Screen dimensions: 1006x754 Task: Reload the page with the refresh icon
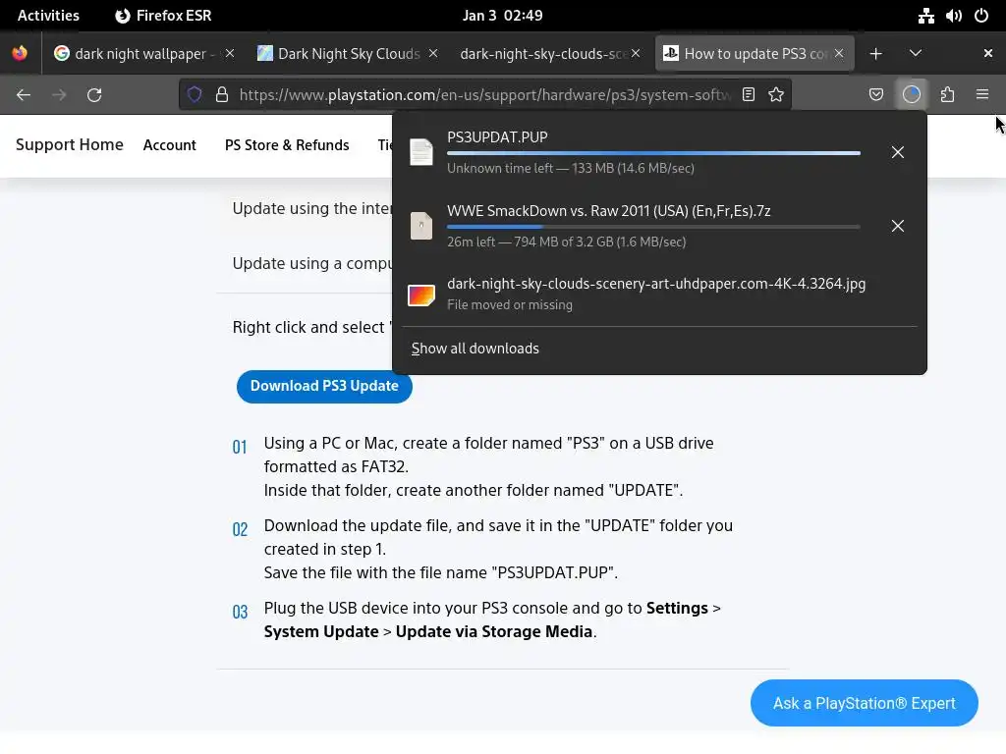[x=94, y=95]
